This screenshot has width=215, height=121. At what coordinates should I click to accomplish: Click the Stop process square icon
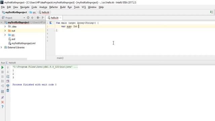pyautogui.click(x=2, y=72)
